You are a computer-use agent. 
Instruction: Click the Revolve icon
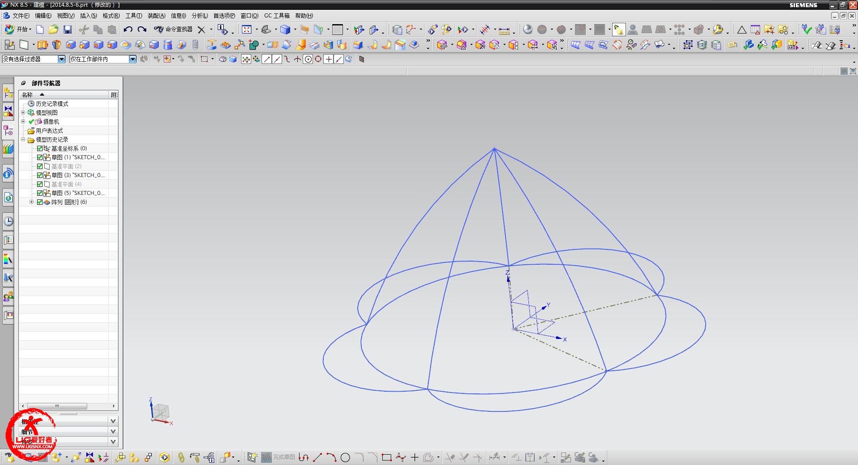click(x=56, y=45)
